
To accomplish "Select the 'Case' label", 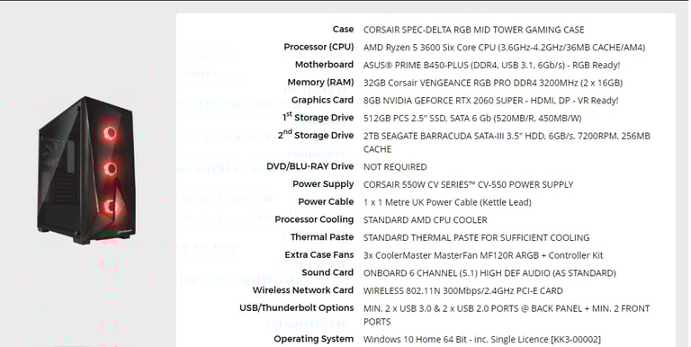I will [x=343, y=30].
